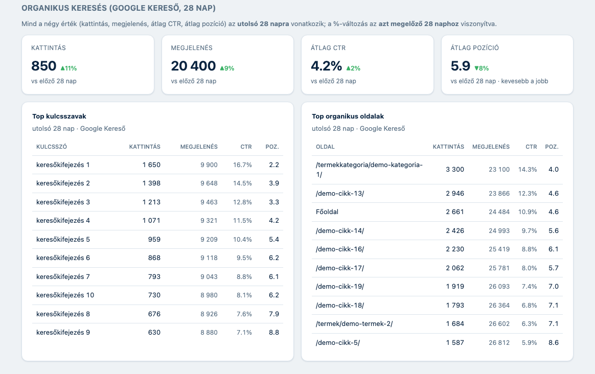Click the Átlag CTR 2% change indicator

pyautogui.click(x=353, y=68)
